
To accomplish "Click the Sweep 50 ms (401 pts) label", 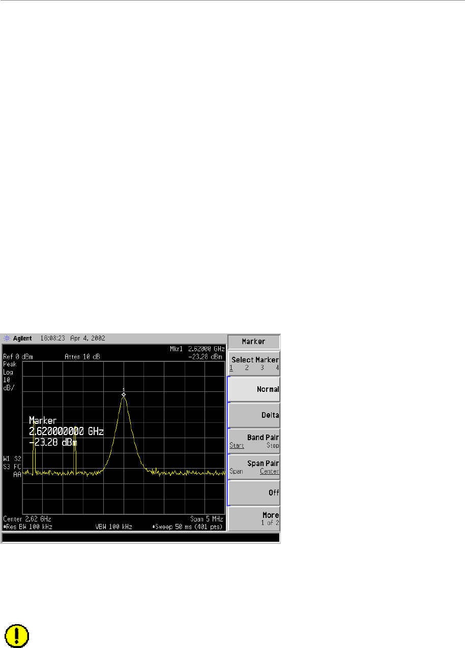I will pyautogui.click(x=188, y=527).
